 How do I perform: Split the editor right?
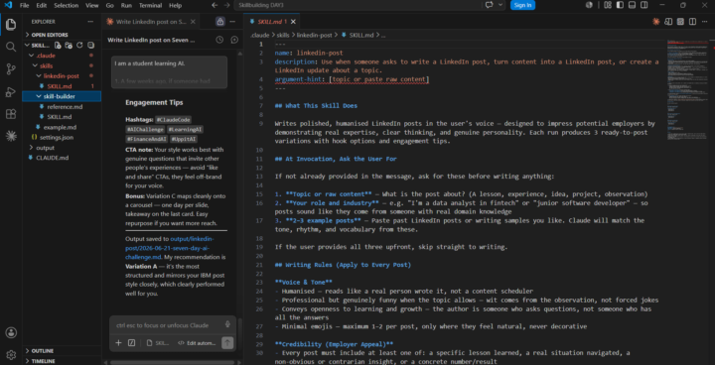693,22
